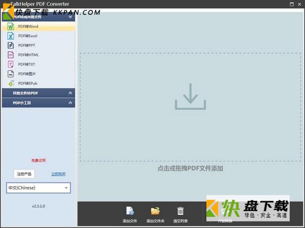Choose PDF转PPT conversion
The height and width of the screenshot is (228, 305).
[x=39, y=46]
